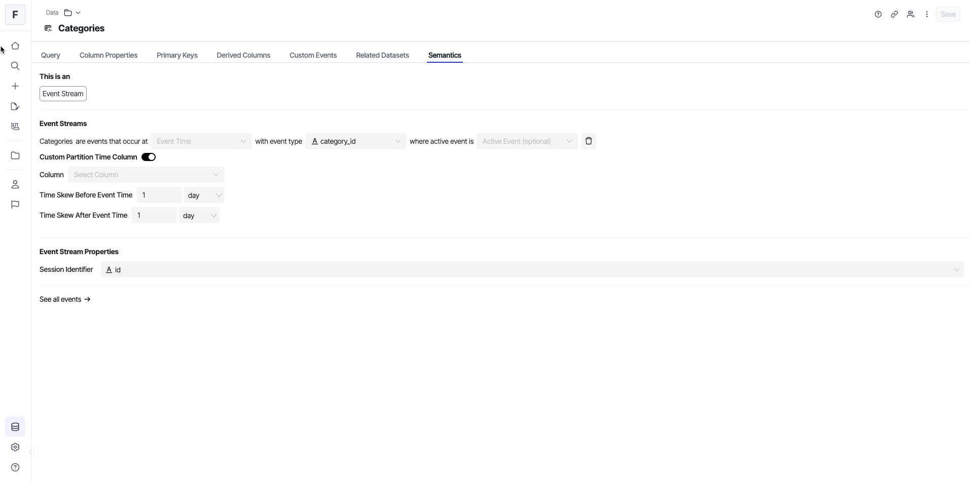Open the home icon in sidebar

[x=15, y=46]
